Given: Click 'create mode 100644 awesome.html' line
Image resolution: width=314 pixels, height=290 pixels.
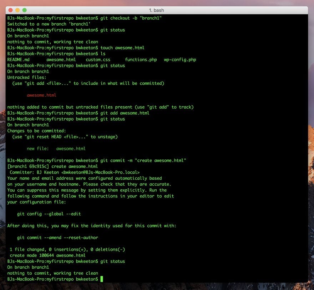Looking at the screenshot, I should (x=48, y=255).
